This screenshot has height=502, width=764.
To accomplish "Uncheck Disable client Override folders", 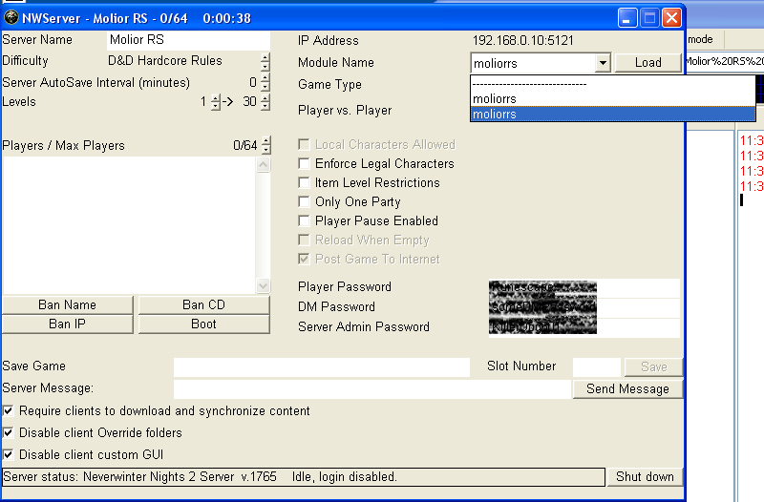I will tap(9, 432).
